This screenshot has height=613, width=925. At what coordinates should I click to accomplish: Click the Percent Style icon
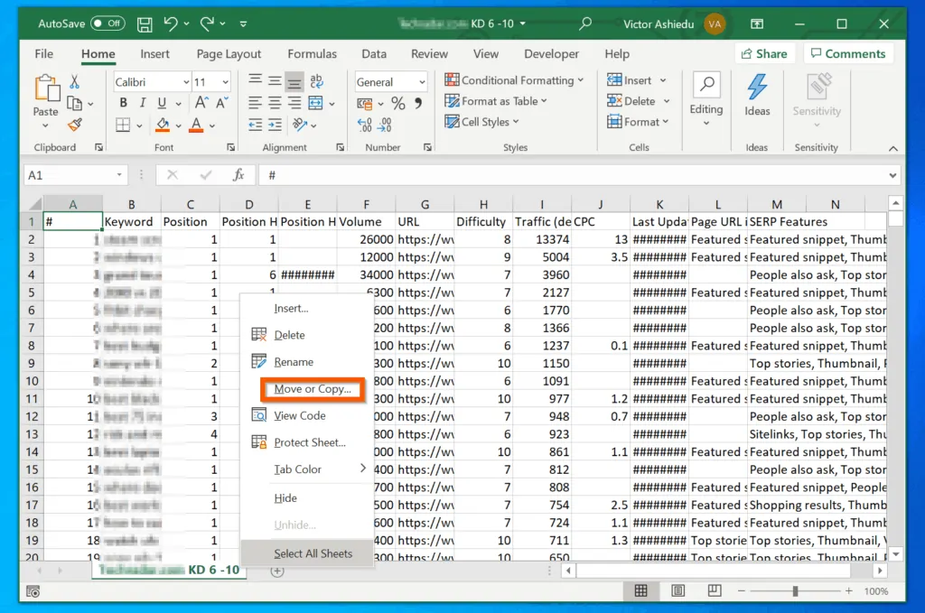tap(398, 103)
